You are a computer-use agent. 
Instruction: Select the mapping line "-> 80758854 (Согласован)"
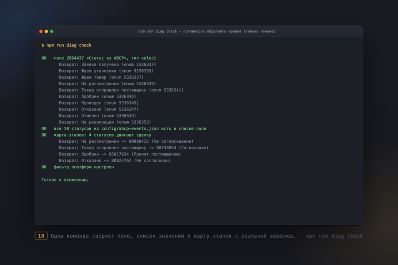pyautogui.click(x=134, y=148)
